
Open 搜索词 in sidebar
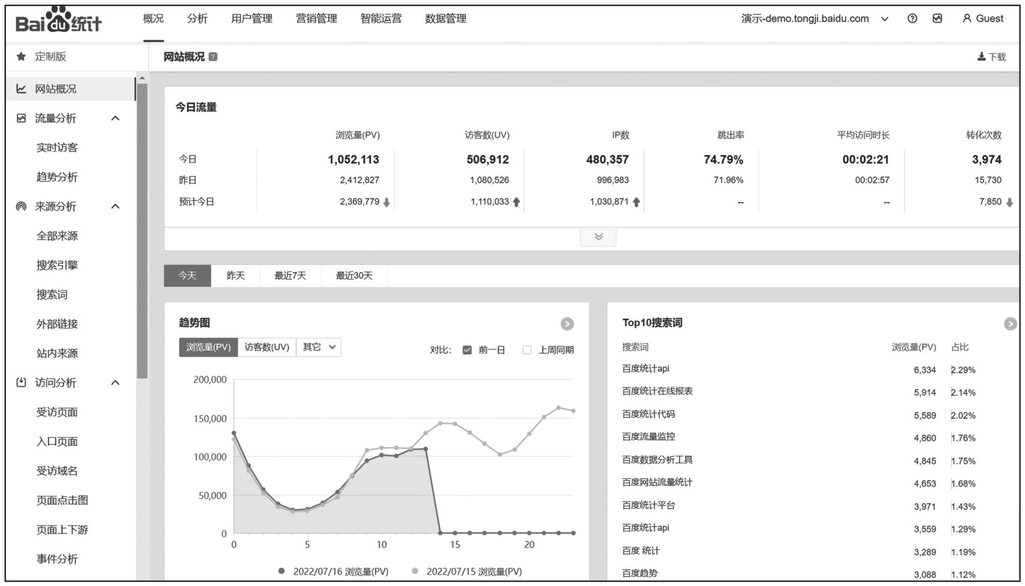(52, 294)
